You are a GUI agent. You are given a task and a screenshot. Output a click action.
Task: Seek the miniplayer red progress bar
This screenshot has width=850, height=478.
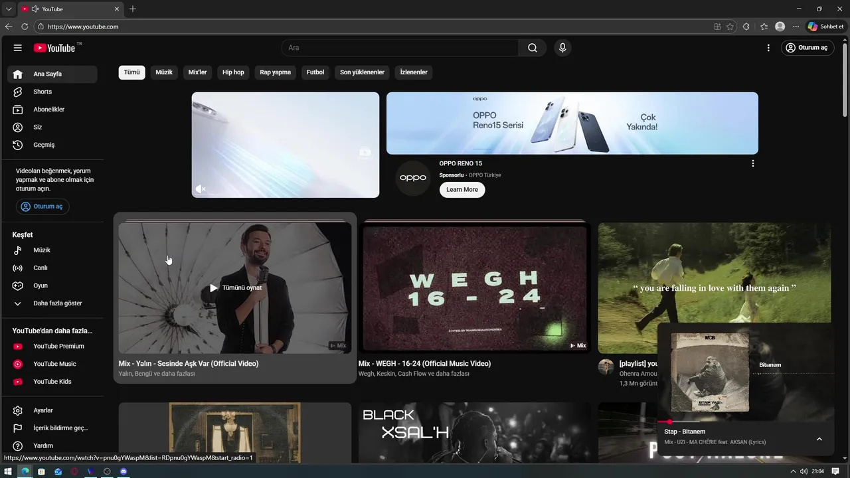point(745,422)
